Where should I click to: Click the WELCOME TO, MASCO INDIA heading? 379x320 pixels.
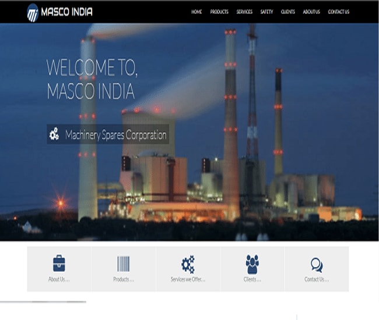tap(92, 79)
